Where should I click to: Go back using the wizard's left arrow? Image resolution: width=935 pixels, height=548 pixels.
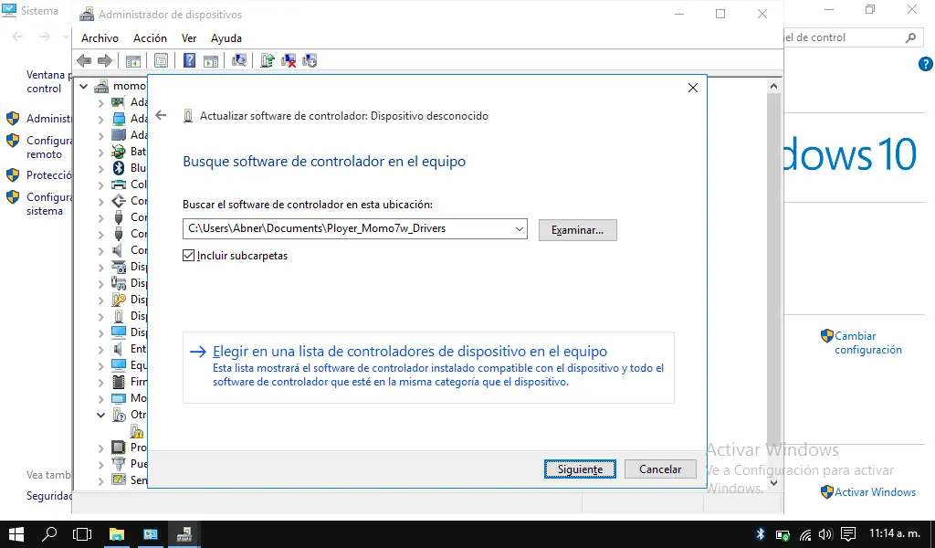pyautogui.click(x=161, y=116)
